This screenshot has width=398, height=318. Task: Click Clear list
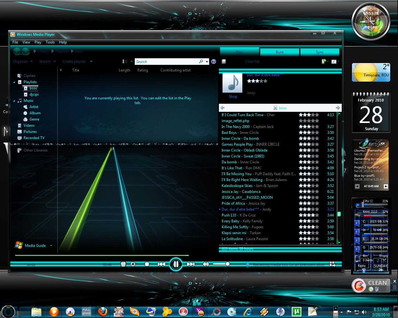point(252,61)
